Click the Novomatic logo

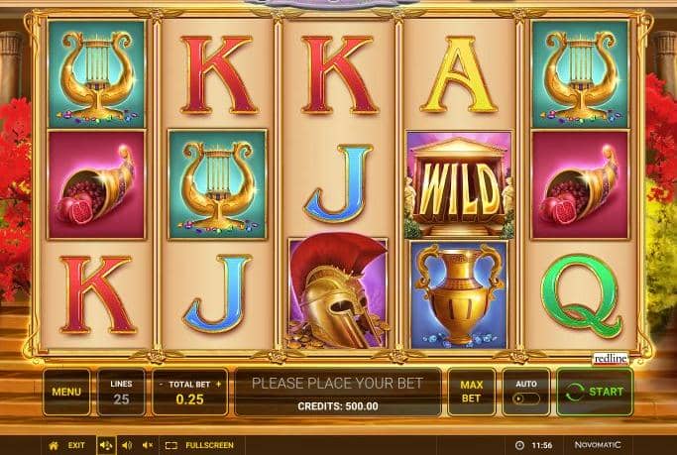click(598, 445)
